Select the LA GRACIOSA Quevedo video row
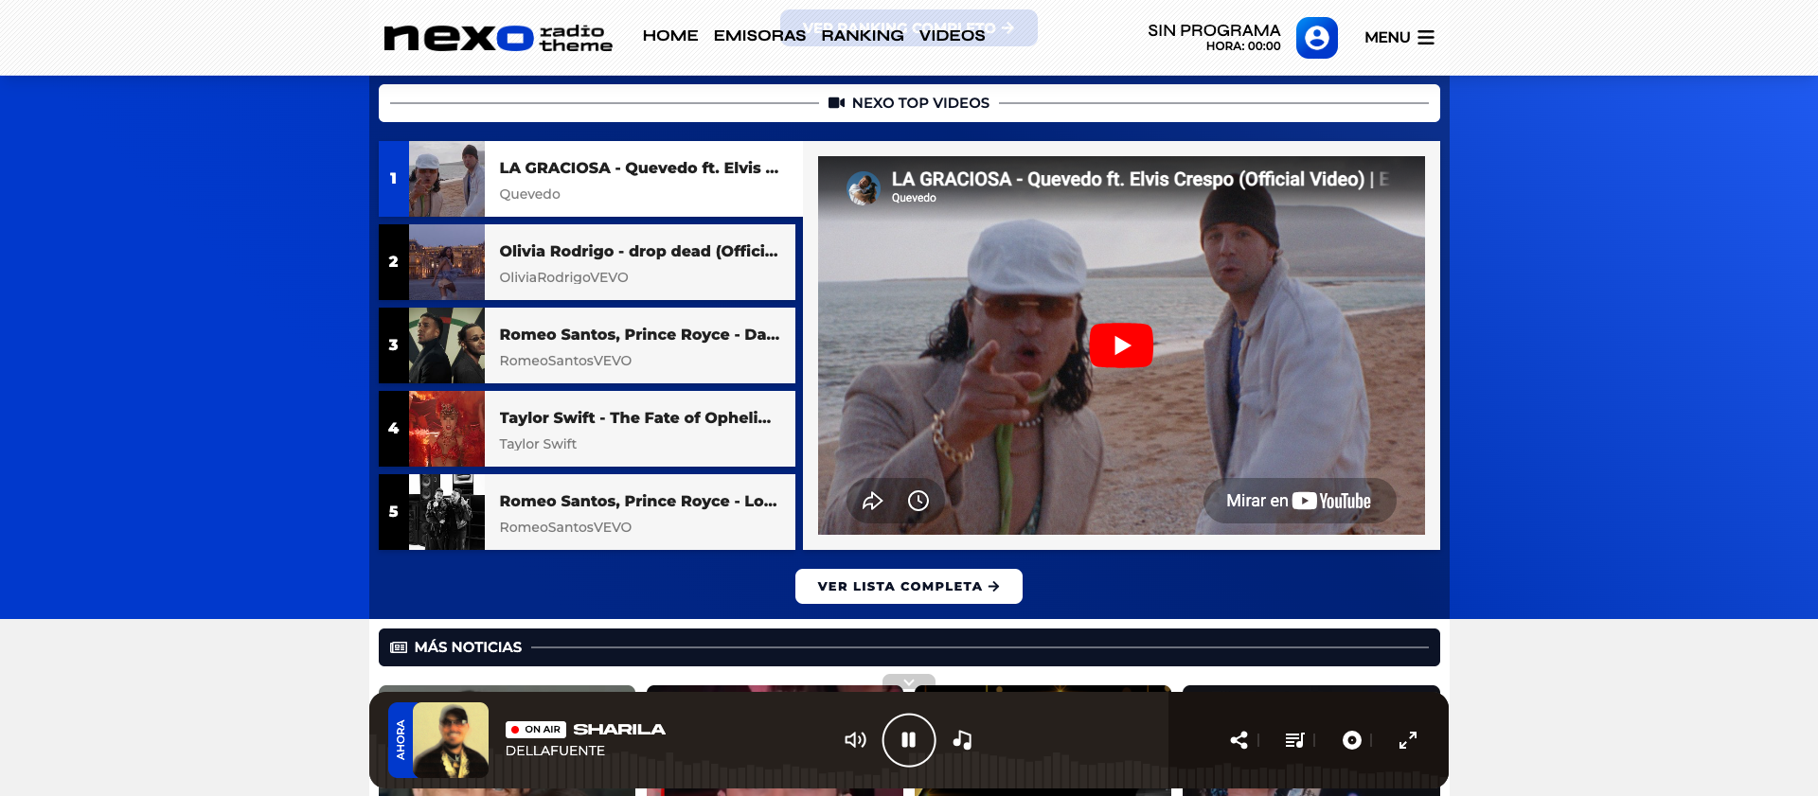The width and height of the screenshot is (1818, 796). pyautogui.click(x=591, y=179)
